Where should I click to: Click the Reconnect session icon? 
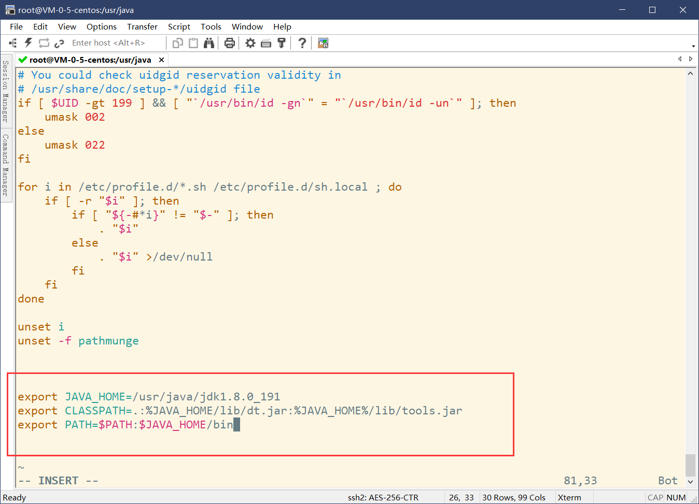pos(44,43)
